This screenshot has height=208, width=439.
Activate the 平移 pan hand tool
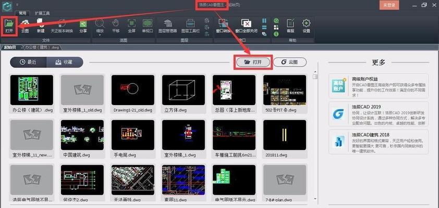(x=116, y=25)
